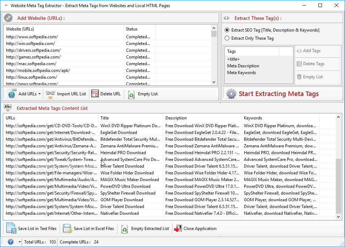The height and width of the screenshot is (247, 345).
Task: Select http://mac.softpedia.com/ URL row
Action: (x=107, y=64)
